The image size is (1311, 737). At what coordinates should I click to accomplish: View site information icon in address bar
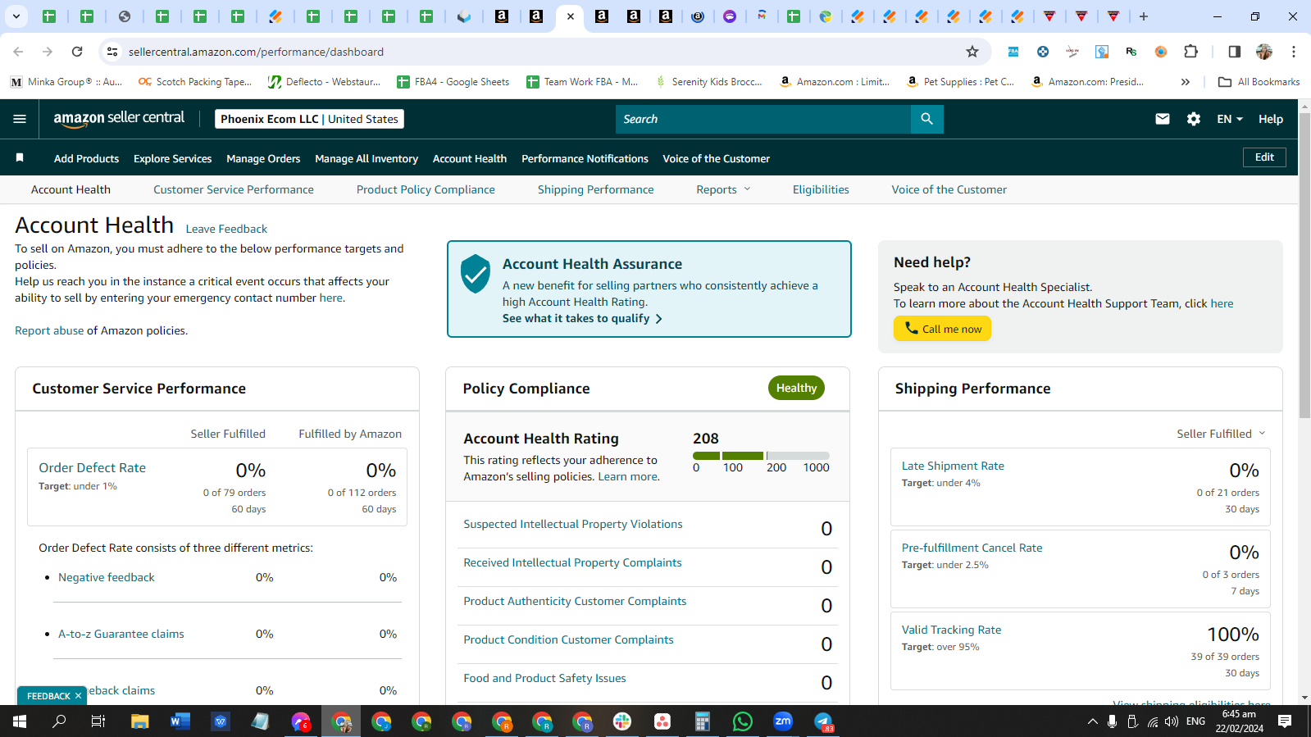[112, 52]
